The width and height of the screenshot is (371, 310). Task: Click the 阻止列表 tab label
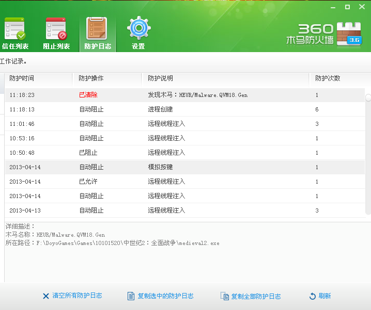pyautogui.click(x=56, y=46)
